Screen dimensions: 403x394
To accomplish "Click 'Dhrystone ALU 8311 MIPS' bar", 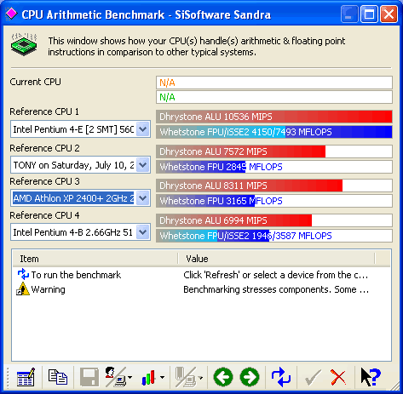I will [x=274, y=186].
